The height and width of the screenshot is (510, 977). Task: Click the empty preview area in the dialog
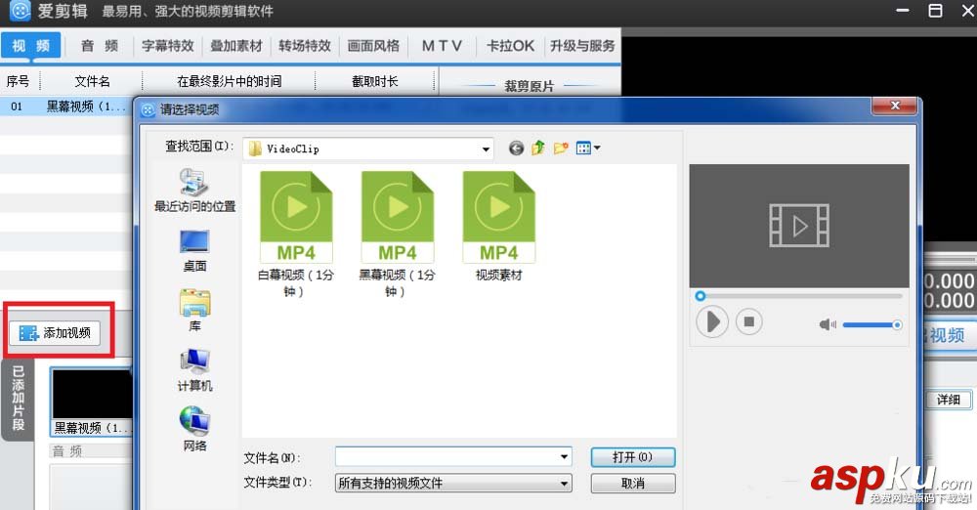(799, 226)
